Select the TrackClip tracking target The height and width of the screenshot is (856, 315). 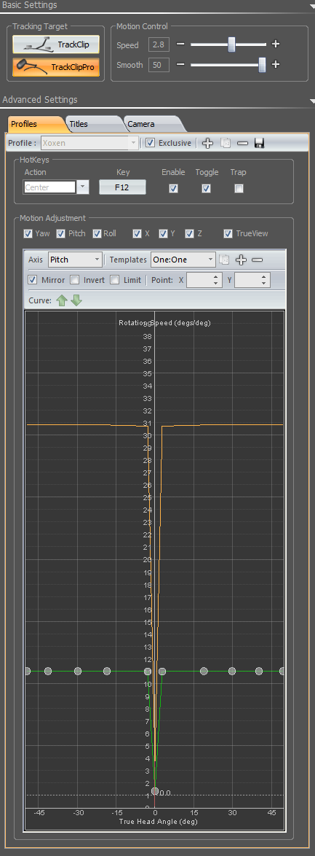pos(56,44)
